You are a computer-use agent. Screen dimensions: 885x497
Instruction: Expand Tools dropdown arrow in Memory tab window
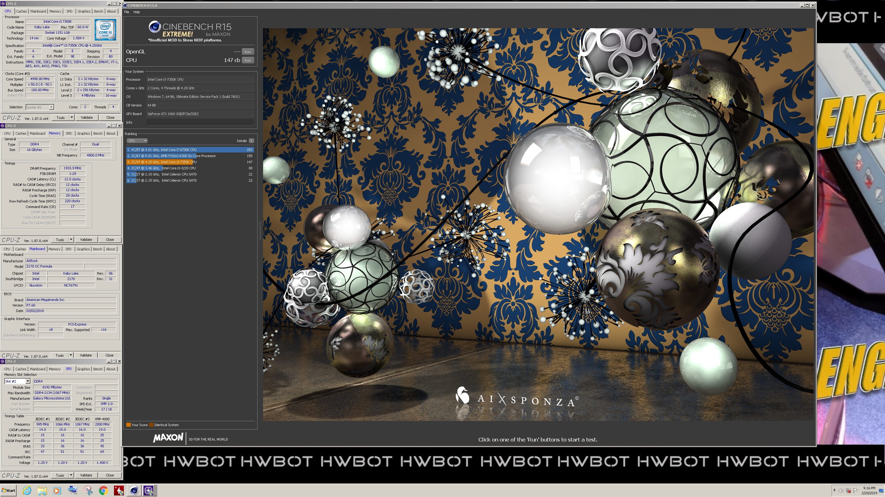click(71, 240)
